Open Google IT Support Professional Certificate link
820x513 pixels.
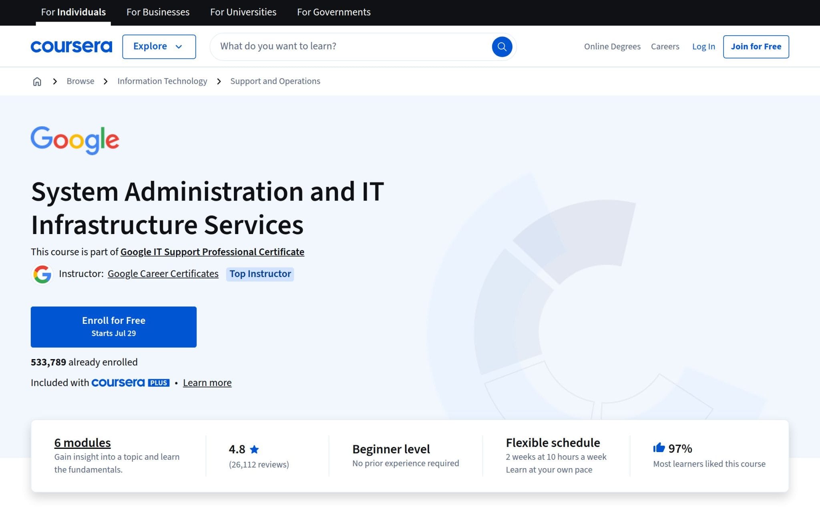point(212,252)
